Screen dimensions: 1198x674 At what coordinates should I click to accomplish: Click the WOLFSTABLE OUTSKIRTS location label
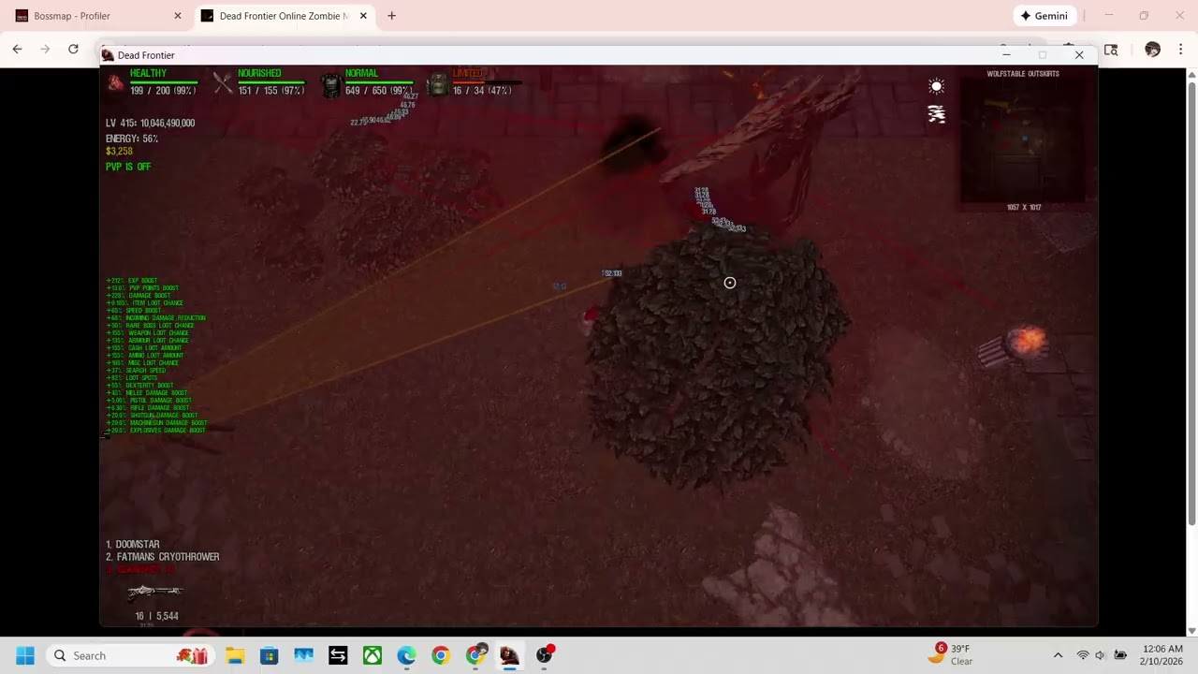coord(1023,74)
